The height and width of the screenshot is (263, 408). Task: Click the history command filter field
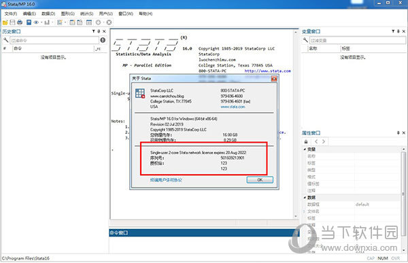pos(54,40)
